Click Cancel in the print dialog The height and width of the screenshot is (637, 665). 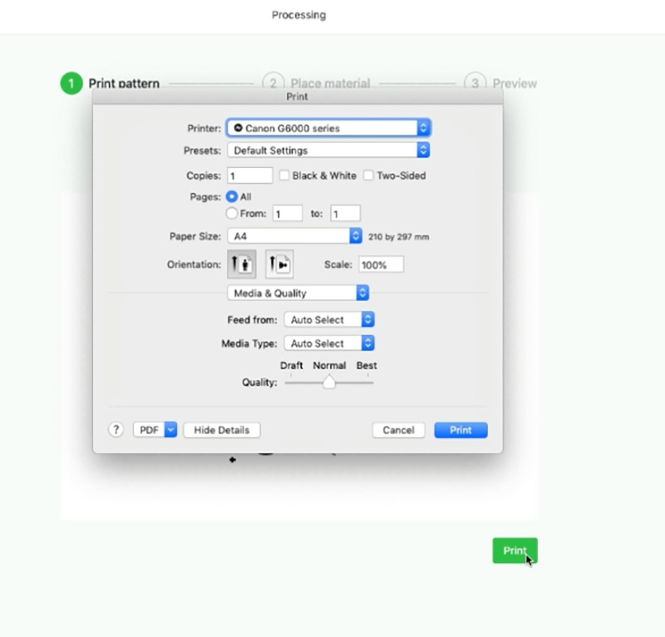tap(398, 430)
